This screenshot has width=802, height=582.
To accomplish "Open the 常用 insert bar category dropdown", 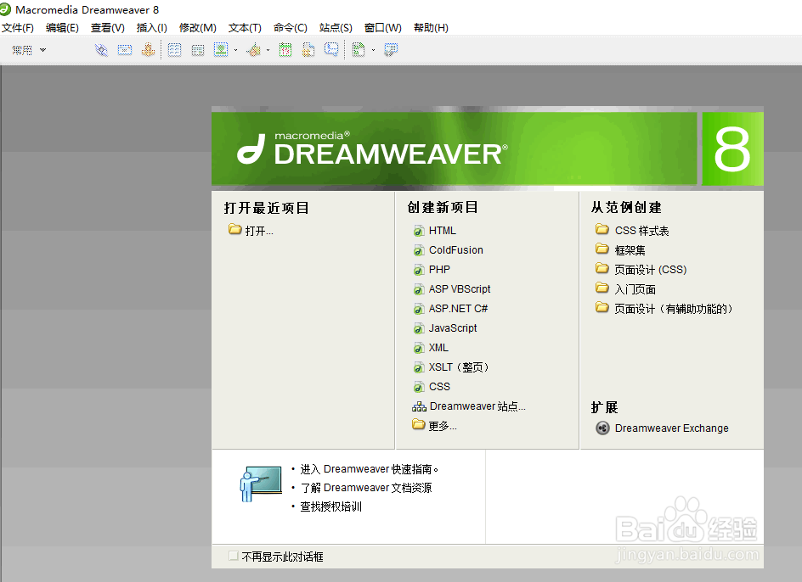I will [x=29, y=50].
